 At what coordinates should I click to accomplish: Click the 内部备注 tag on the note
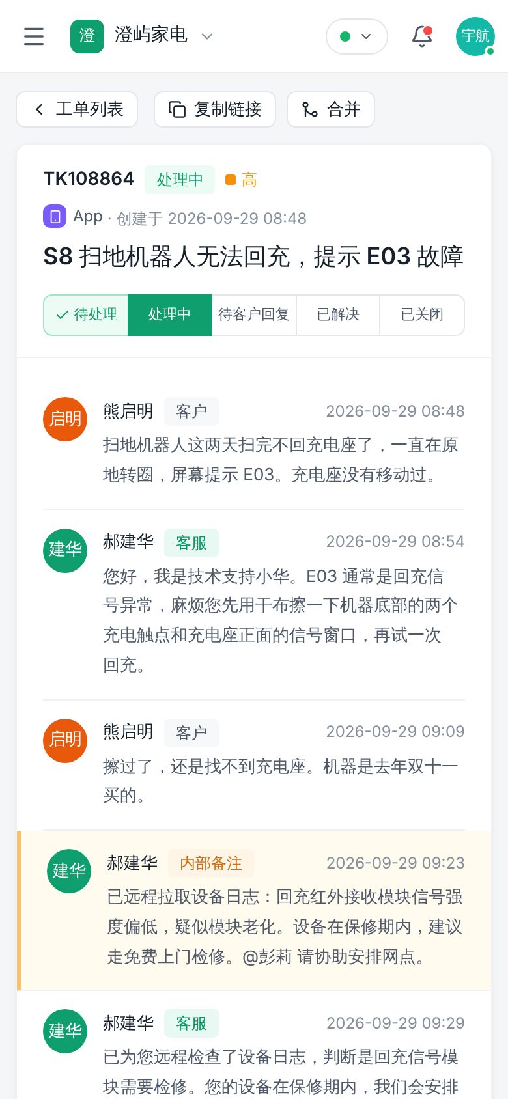pyautogui.click(x=211, y=863)
